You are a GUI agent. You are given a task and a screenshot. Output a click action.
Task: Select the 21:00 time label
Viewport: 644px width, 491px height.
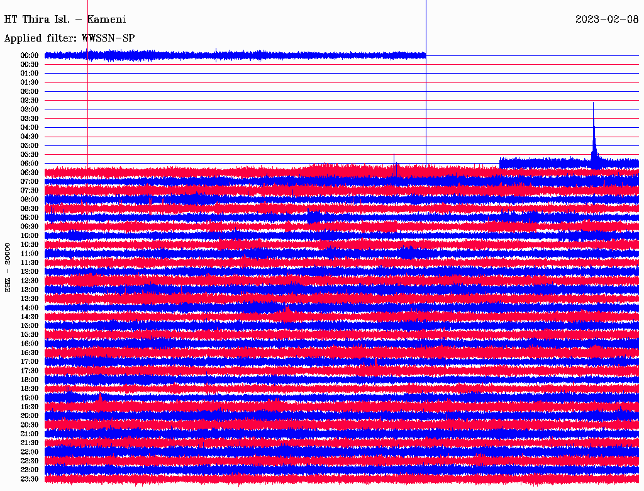pos(30,434)
